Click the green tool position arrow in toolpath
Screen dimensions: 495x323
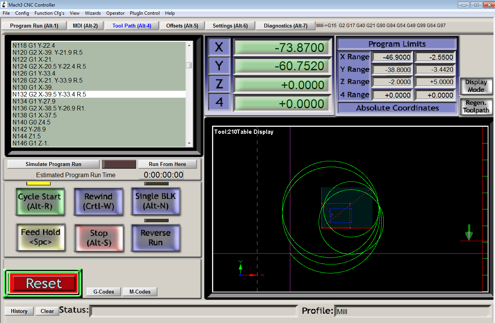pos(469,232)
